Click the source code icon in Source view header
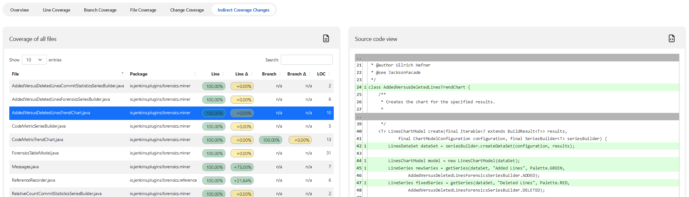 pos(671,39)
